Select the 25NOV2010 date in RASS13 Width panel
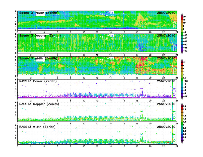This screenshot has width=203, height=157. [166, 127]
